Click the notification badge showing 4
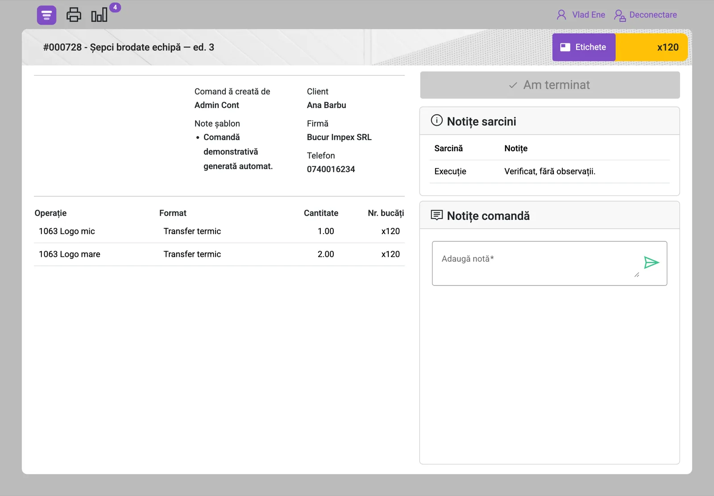The width and height of the screenshot is (714, 496). coord(115,7)
